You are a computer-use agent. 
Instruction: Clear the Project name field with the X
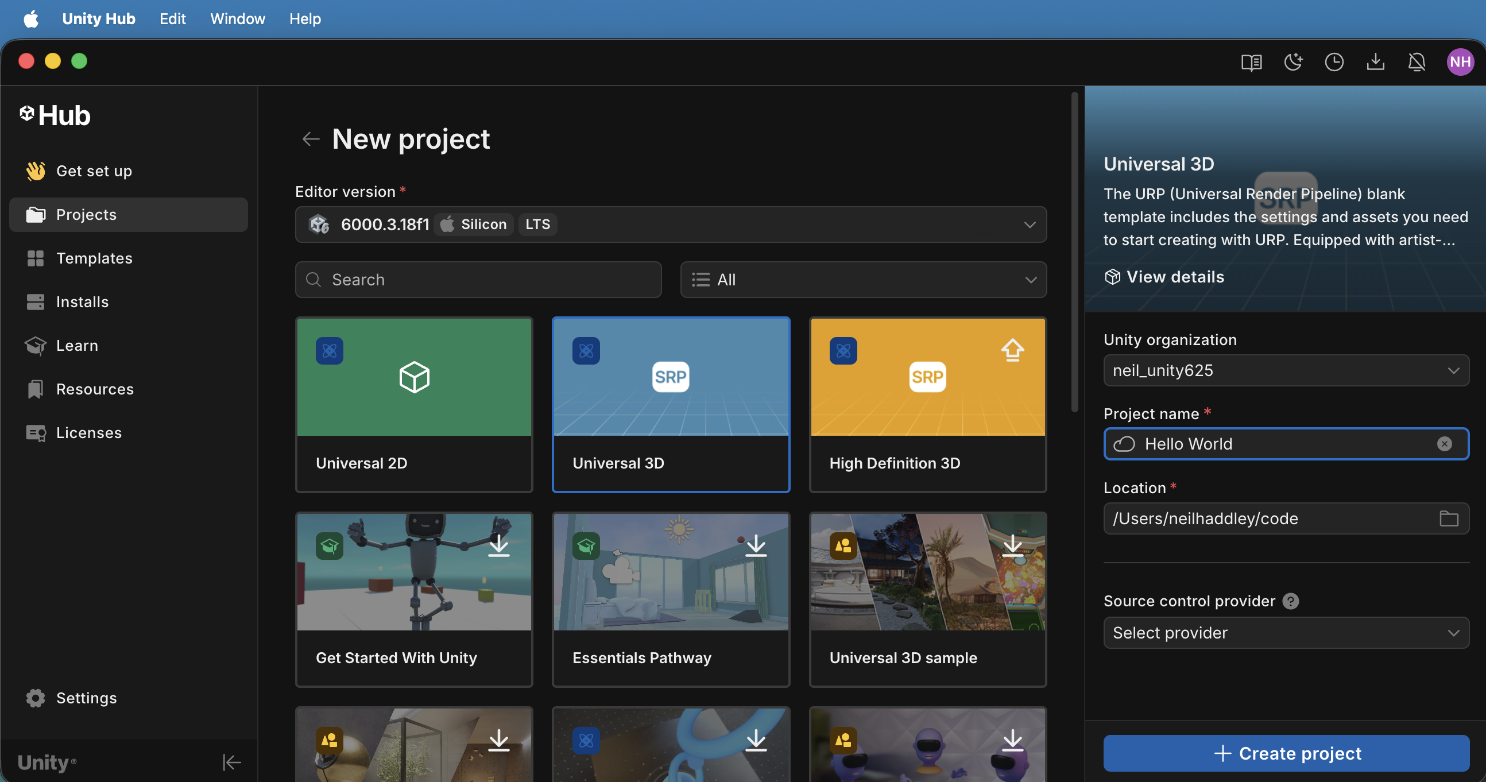[1444, 443]
